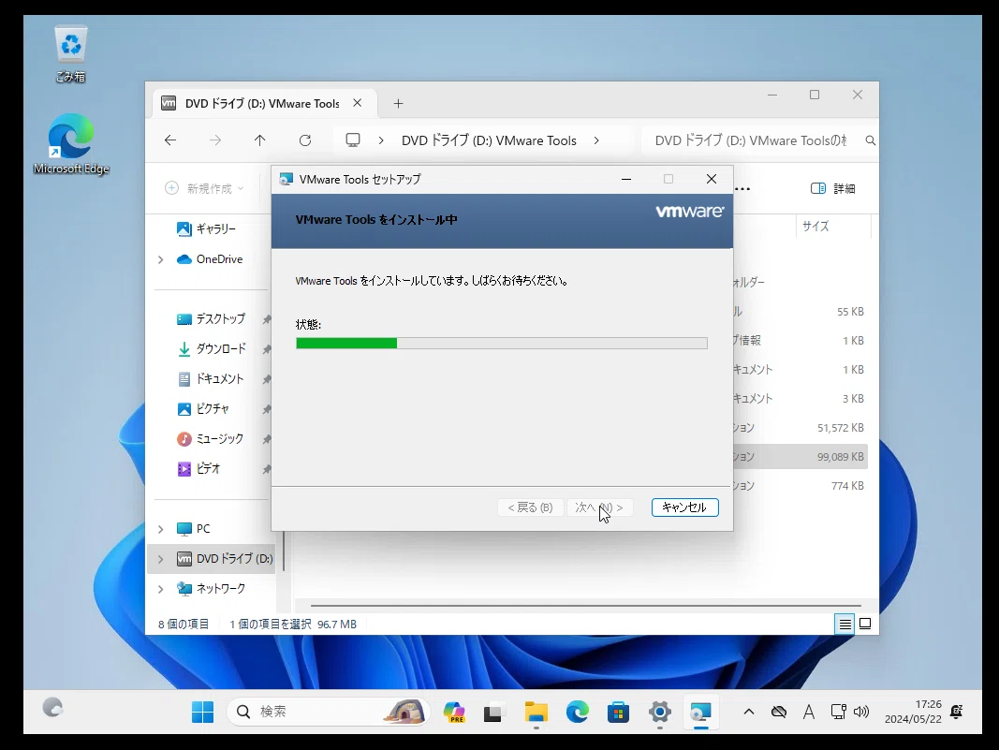This screenshot has height=750, width=999.
Task: Select the file row sized 55 KB
Action: tap(801, 312)
